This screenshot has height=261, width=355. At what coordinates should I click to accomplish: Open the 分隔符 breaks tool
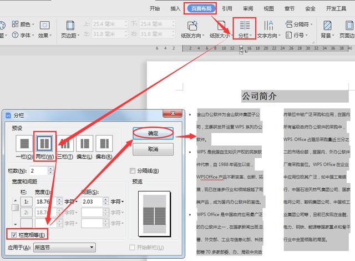(298, 24)
